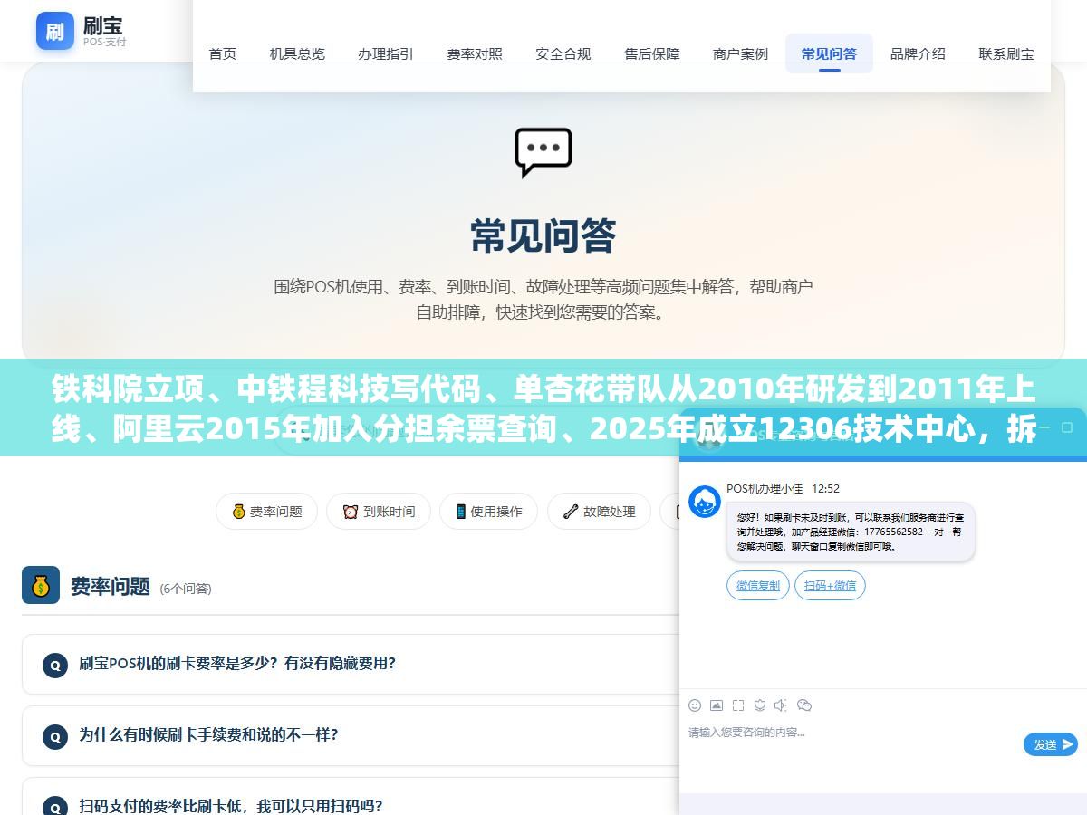This screenshot has width=1087, height=815.
Task: Click the 扫码+微信 button in chat
Action: (x=830, y=586)
